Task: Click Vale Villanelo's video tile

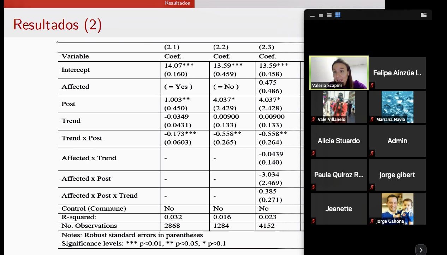Action: click(339, 106)
